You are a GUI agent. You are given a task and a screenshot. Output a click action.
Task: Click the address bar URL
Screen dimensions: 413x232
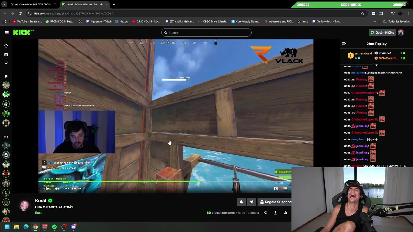(74, 14)
